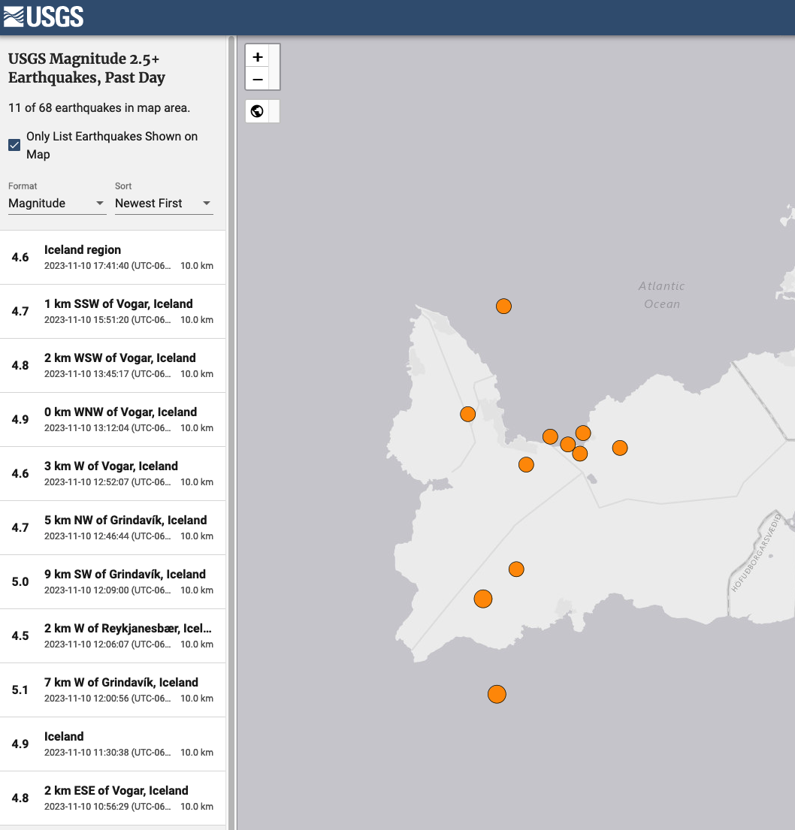Click the sidebar's vertical scrollbar
Screen dimensions: 795x830
[231, 433]
